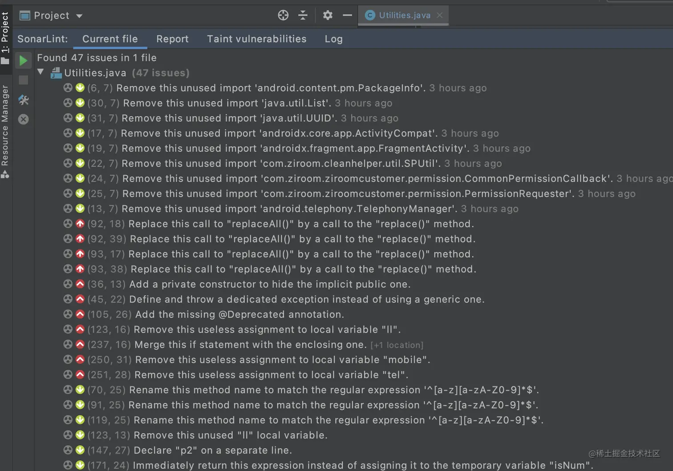Open the Project view dropdown
The width and height of the screenshot is (673, 471).
click(x=79, y=16)
